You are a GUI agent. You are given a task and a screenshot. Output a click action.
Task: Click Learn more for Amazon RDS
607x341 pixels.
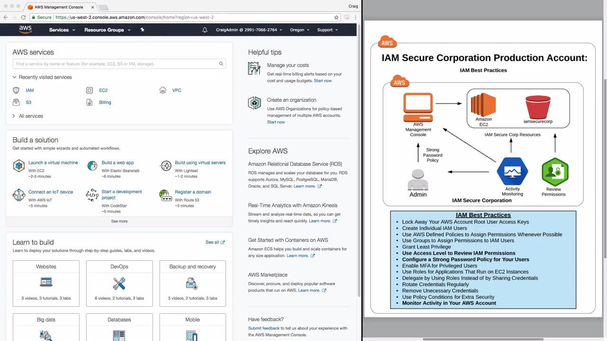(x=307, y=186)
